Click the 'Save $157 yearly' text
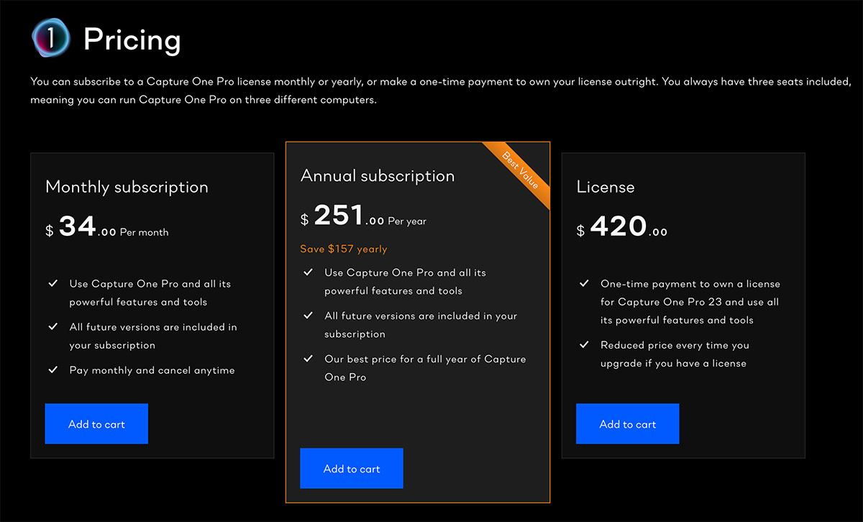Viewport: 863px width, 522px height. [x=344, y=249]
